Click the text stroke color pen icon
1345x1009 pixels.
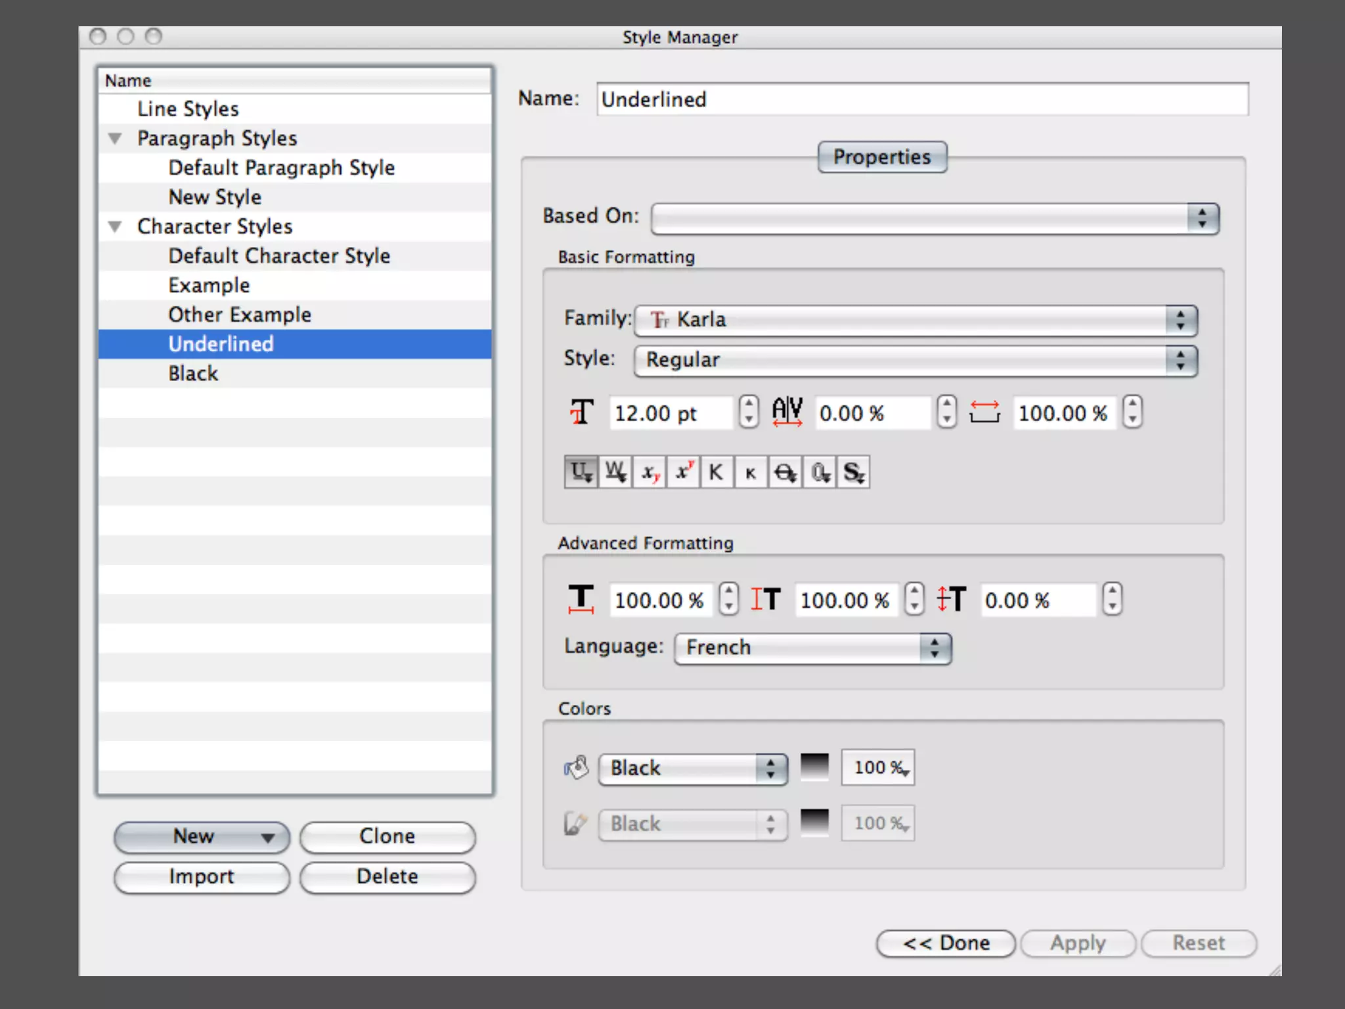(575, 823)
